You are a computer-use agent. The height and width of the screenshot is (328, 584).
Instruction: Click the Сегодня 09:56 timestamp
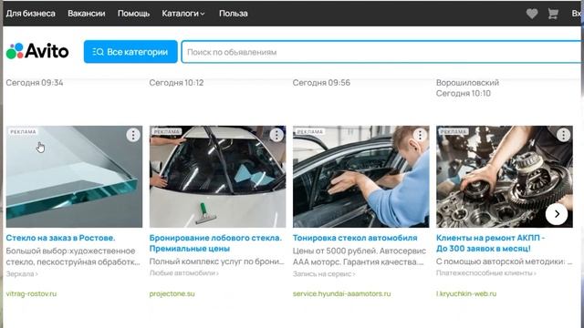(x=321, y=83)
